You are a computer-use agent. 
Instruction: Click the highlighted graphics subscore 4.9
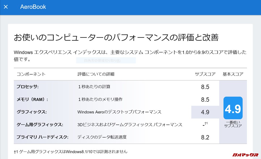(x=205, y=112)
